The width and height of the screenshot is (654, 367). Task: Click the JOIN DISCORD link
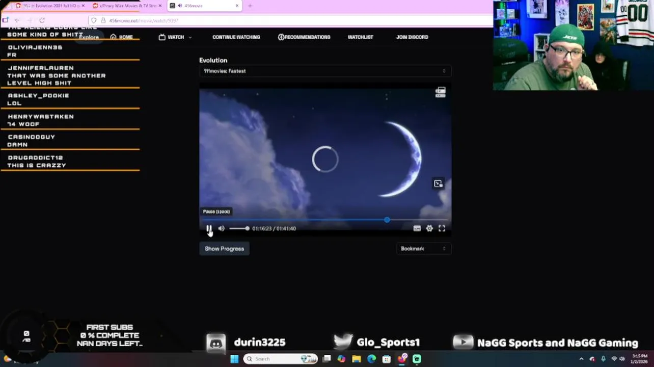click(x=412, y=37)
